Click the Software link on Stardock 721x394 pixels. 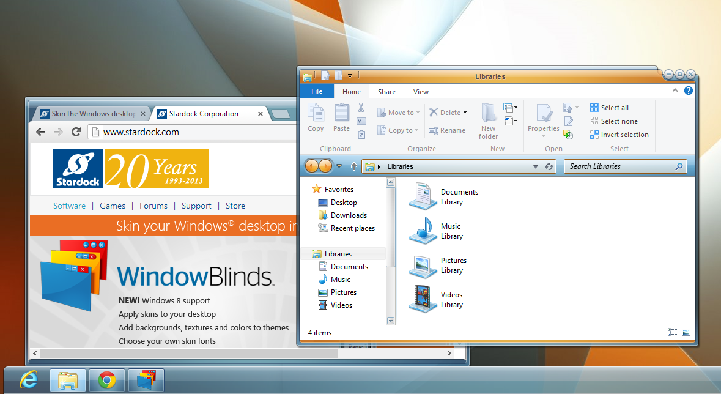(70, 206)
